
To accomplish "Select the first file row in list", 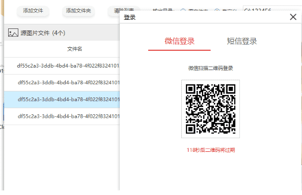I will 62,66.
